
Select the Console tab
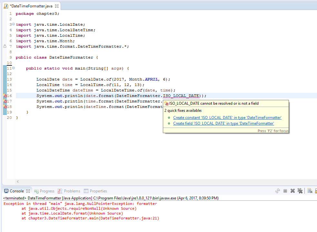(17, 191)
